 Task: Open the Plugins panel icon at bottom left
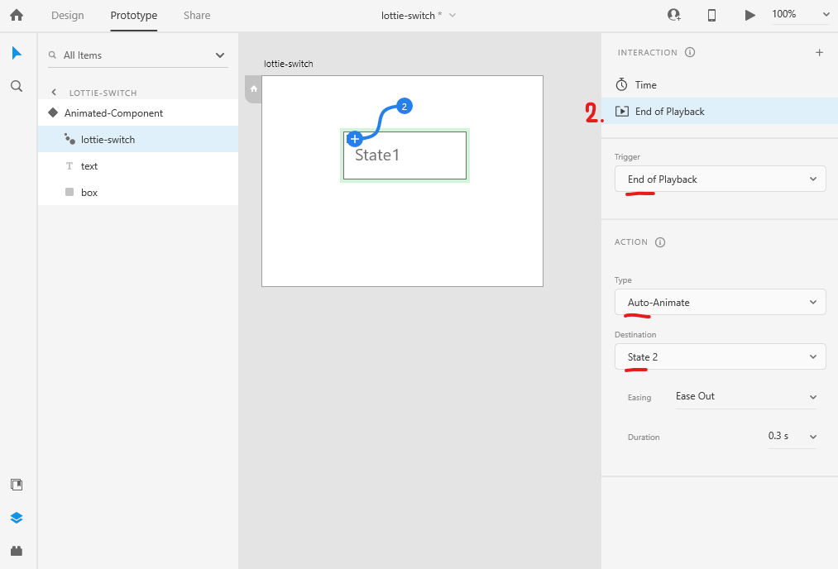coord(17,550)
